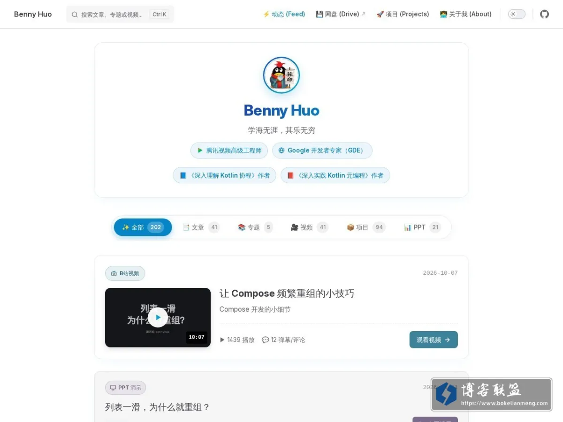The height and width of the screenshot is (422, 563).
Task: Click the date 2026-10-07
Action: pyautogui.click(x=440, y=273)
